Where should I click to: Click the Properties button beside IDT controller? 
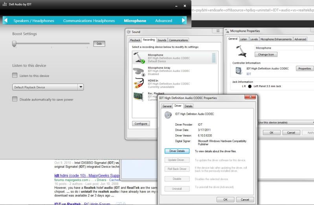pyautogui.click(x=305, y=68)
